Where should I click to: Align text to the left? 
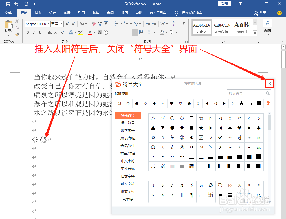117,32
